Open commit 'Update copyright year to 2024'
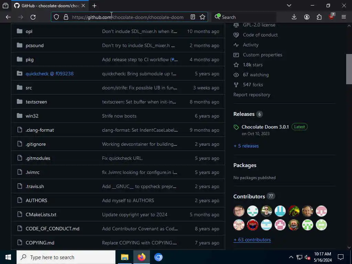 [135, 214]
